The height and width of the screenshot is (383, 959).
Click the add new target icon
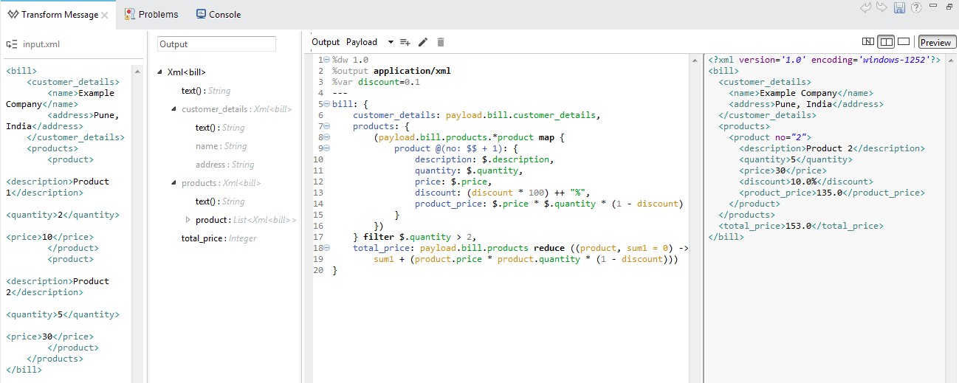tap(405, 42)
